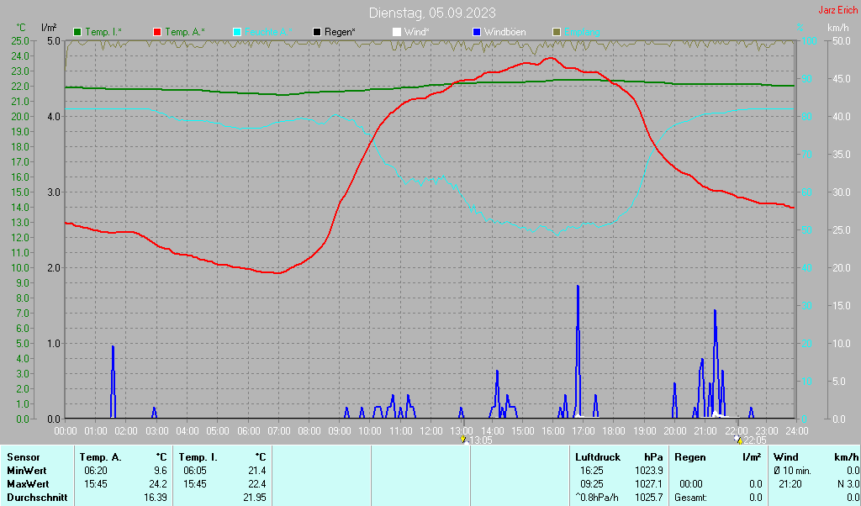The width and height of the screenshot is (861, 506).
Task: Click the 'Gesamt:' rain total label
Action: pyautogui.click(x=691, y=498)
